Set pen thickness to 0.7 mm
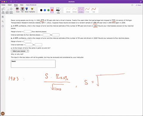 [x=87, y=10]
